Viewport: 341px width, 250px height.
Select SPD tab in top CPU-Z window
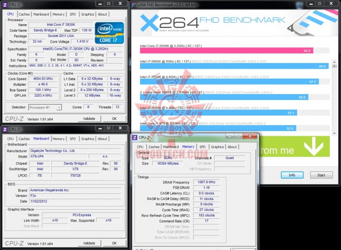coord(73,14)
